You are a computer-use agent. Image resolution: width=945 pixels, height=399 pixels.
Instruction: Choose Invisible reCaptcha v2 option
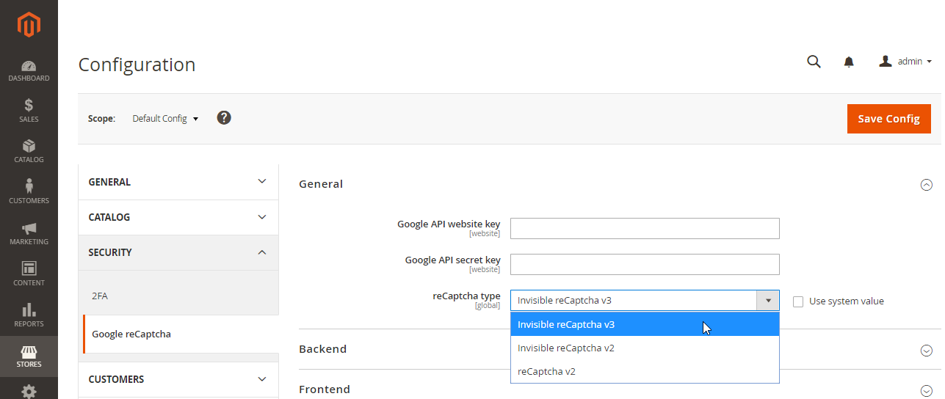[x=645, y=348]
